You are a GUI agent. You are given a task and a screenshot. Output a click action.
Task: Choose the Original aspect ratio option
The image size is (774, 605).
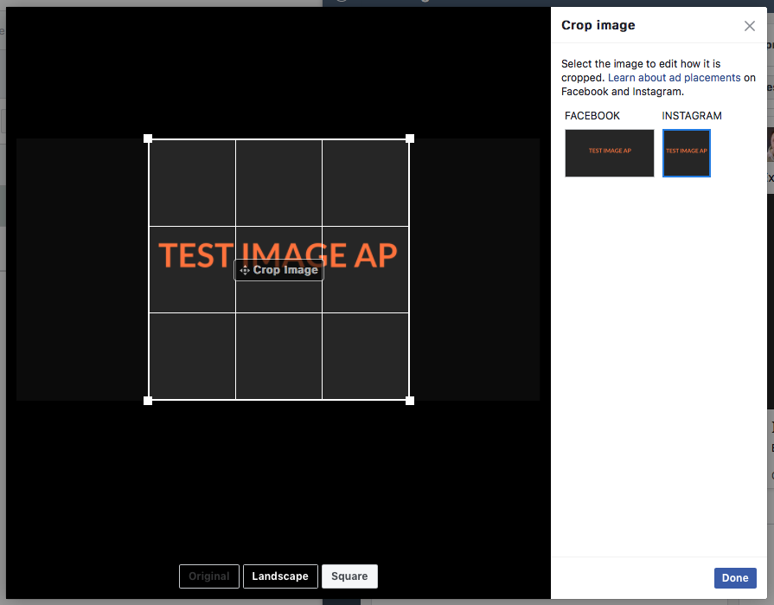[208, 576]
